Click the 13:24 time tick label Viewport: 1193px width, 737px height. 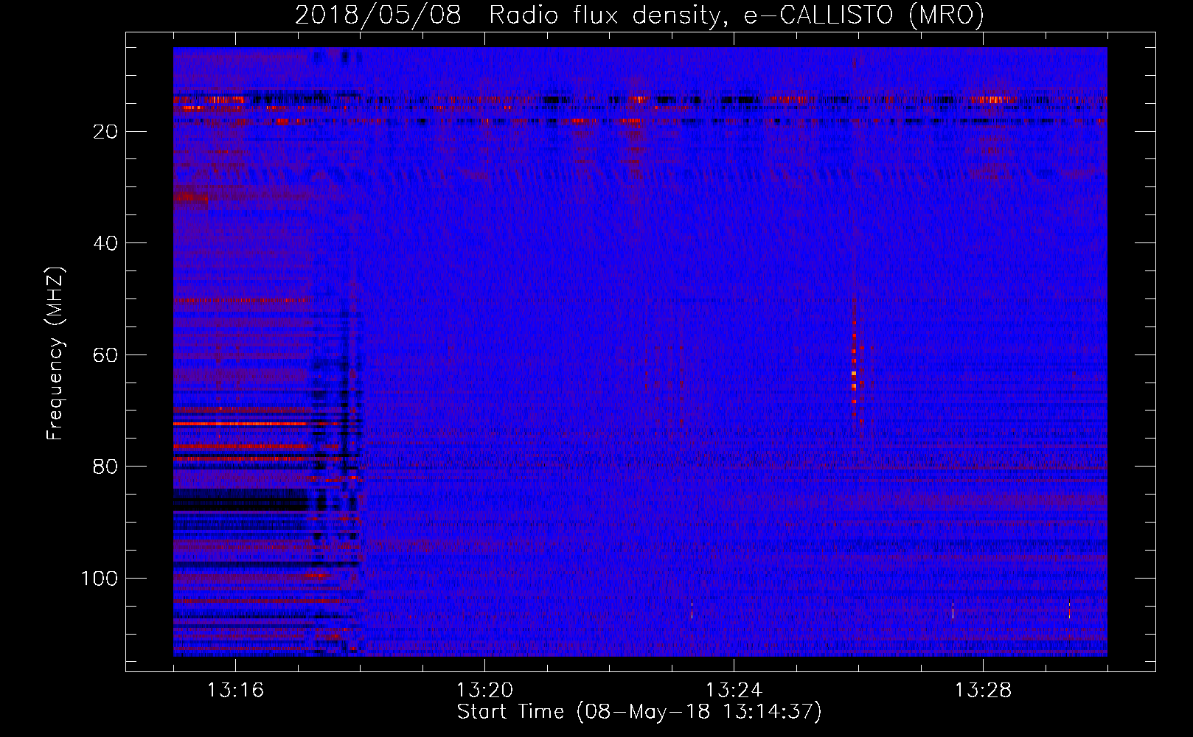pos(734,691)
